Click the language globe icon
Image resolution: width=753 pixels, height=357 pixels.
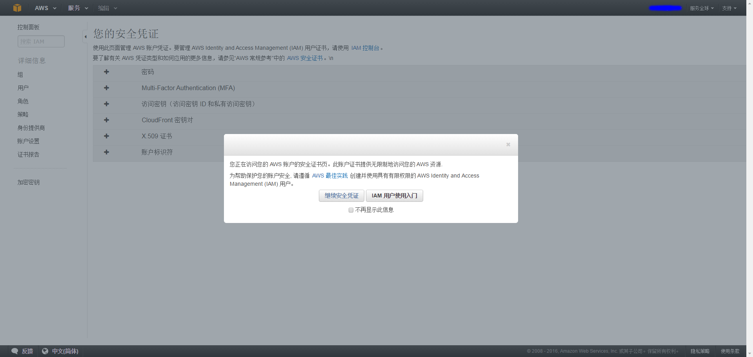pos(45,351)
